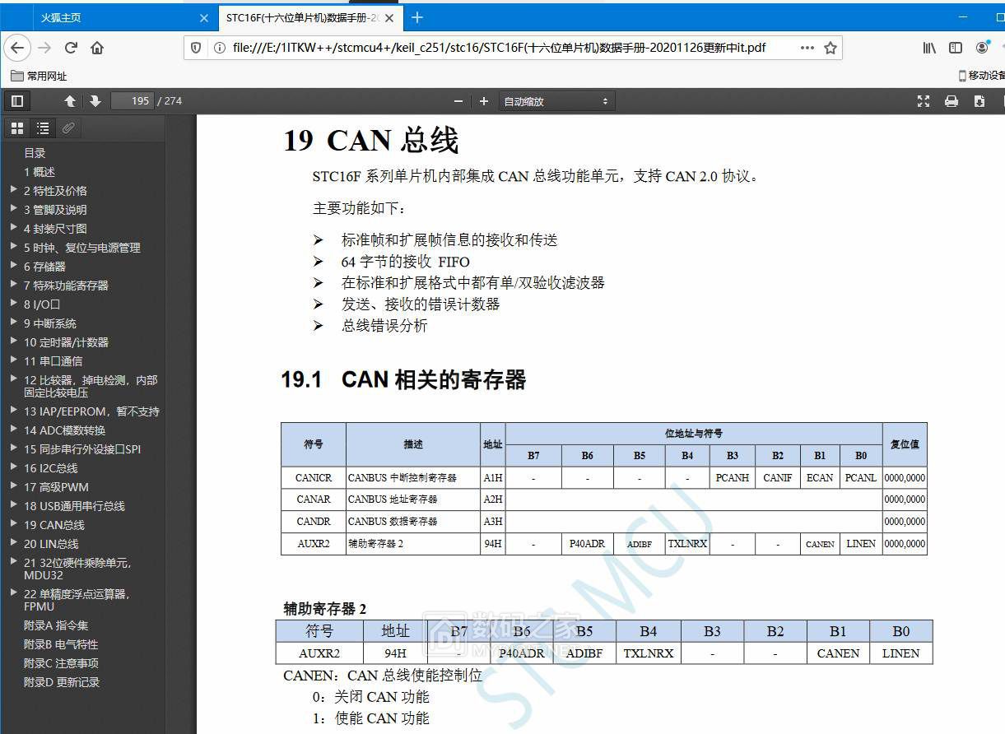Show page thumbnails in the sidebar

pos(16,128)
